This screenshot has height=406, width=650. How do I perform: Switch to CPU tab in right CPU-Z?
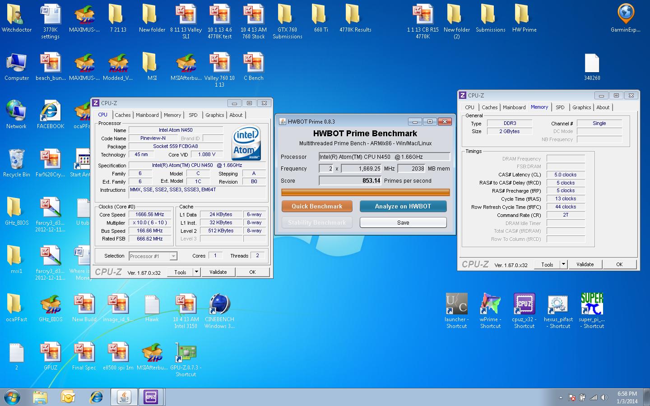point(469,107)
